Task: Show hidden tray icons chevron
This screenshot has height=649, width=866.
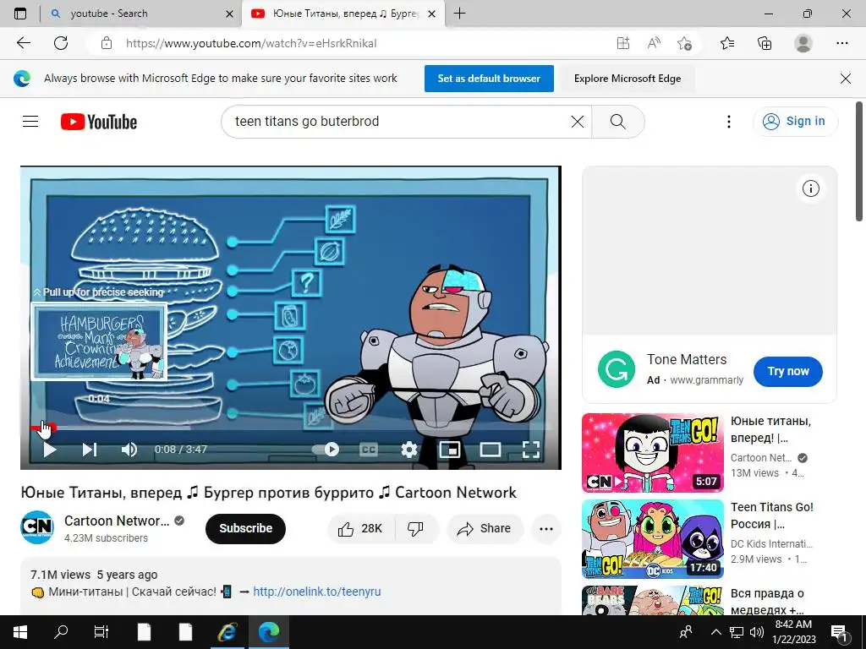Action: (716, 632)
